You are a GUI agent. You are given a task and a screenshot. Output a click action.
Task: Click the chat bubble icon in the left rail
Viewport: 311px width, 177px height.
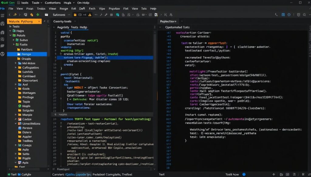coord(2,46)
